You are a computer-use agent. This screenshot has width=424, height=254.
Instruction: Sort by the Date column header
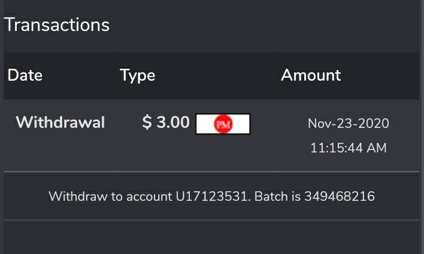pos(25,75)
